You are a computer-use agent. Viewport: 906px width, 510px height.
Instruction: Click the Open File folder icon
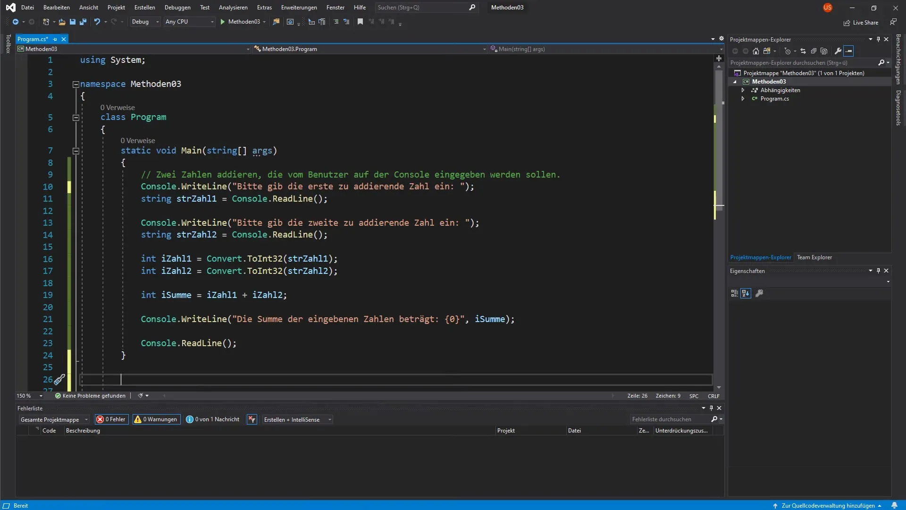[62, 22]
